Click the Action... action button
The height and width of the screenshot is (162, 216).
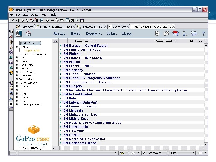tap(112, 34)
